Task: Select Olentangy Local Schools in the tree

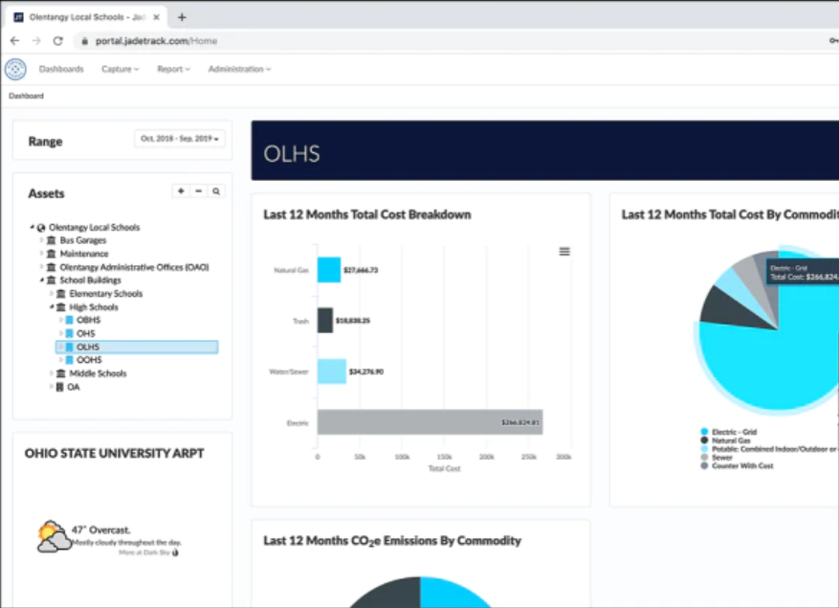Action: click(94, 227)
